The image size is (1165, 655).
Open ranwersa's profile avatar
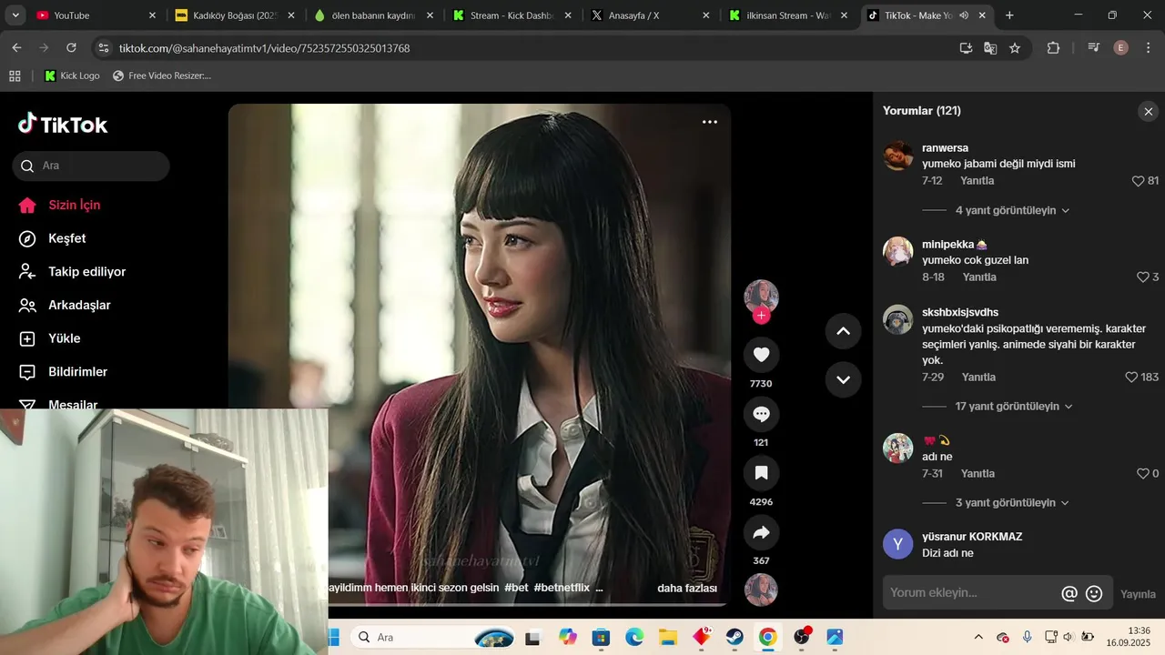tap(898, 156)
